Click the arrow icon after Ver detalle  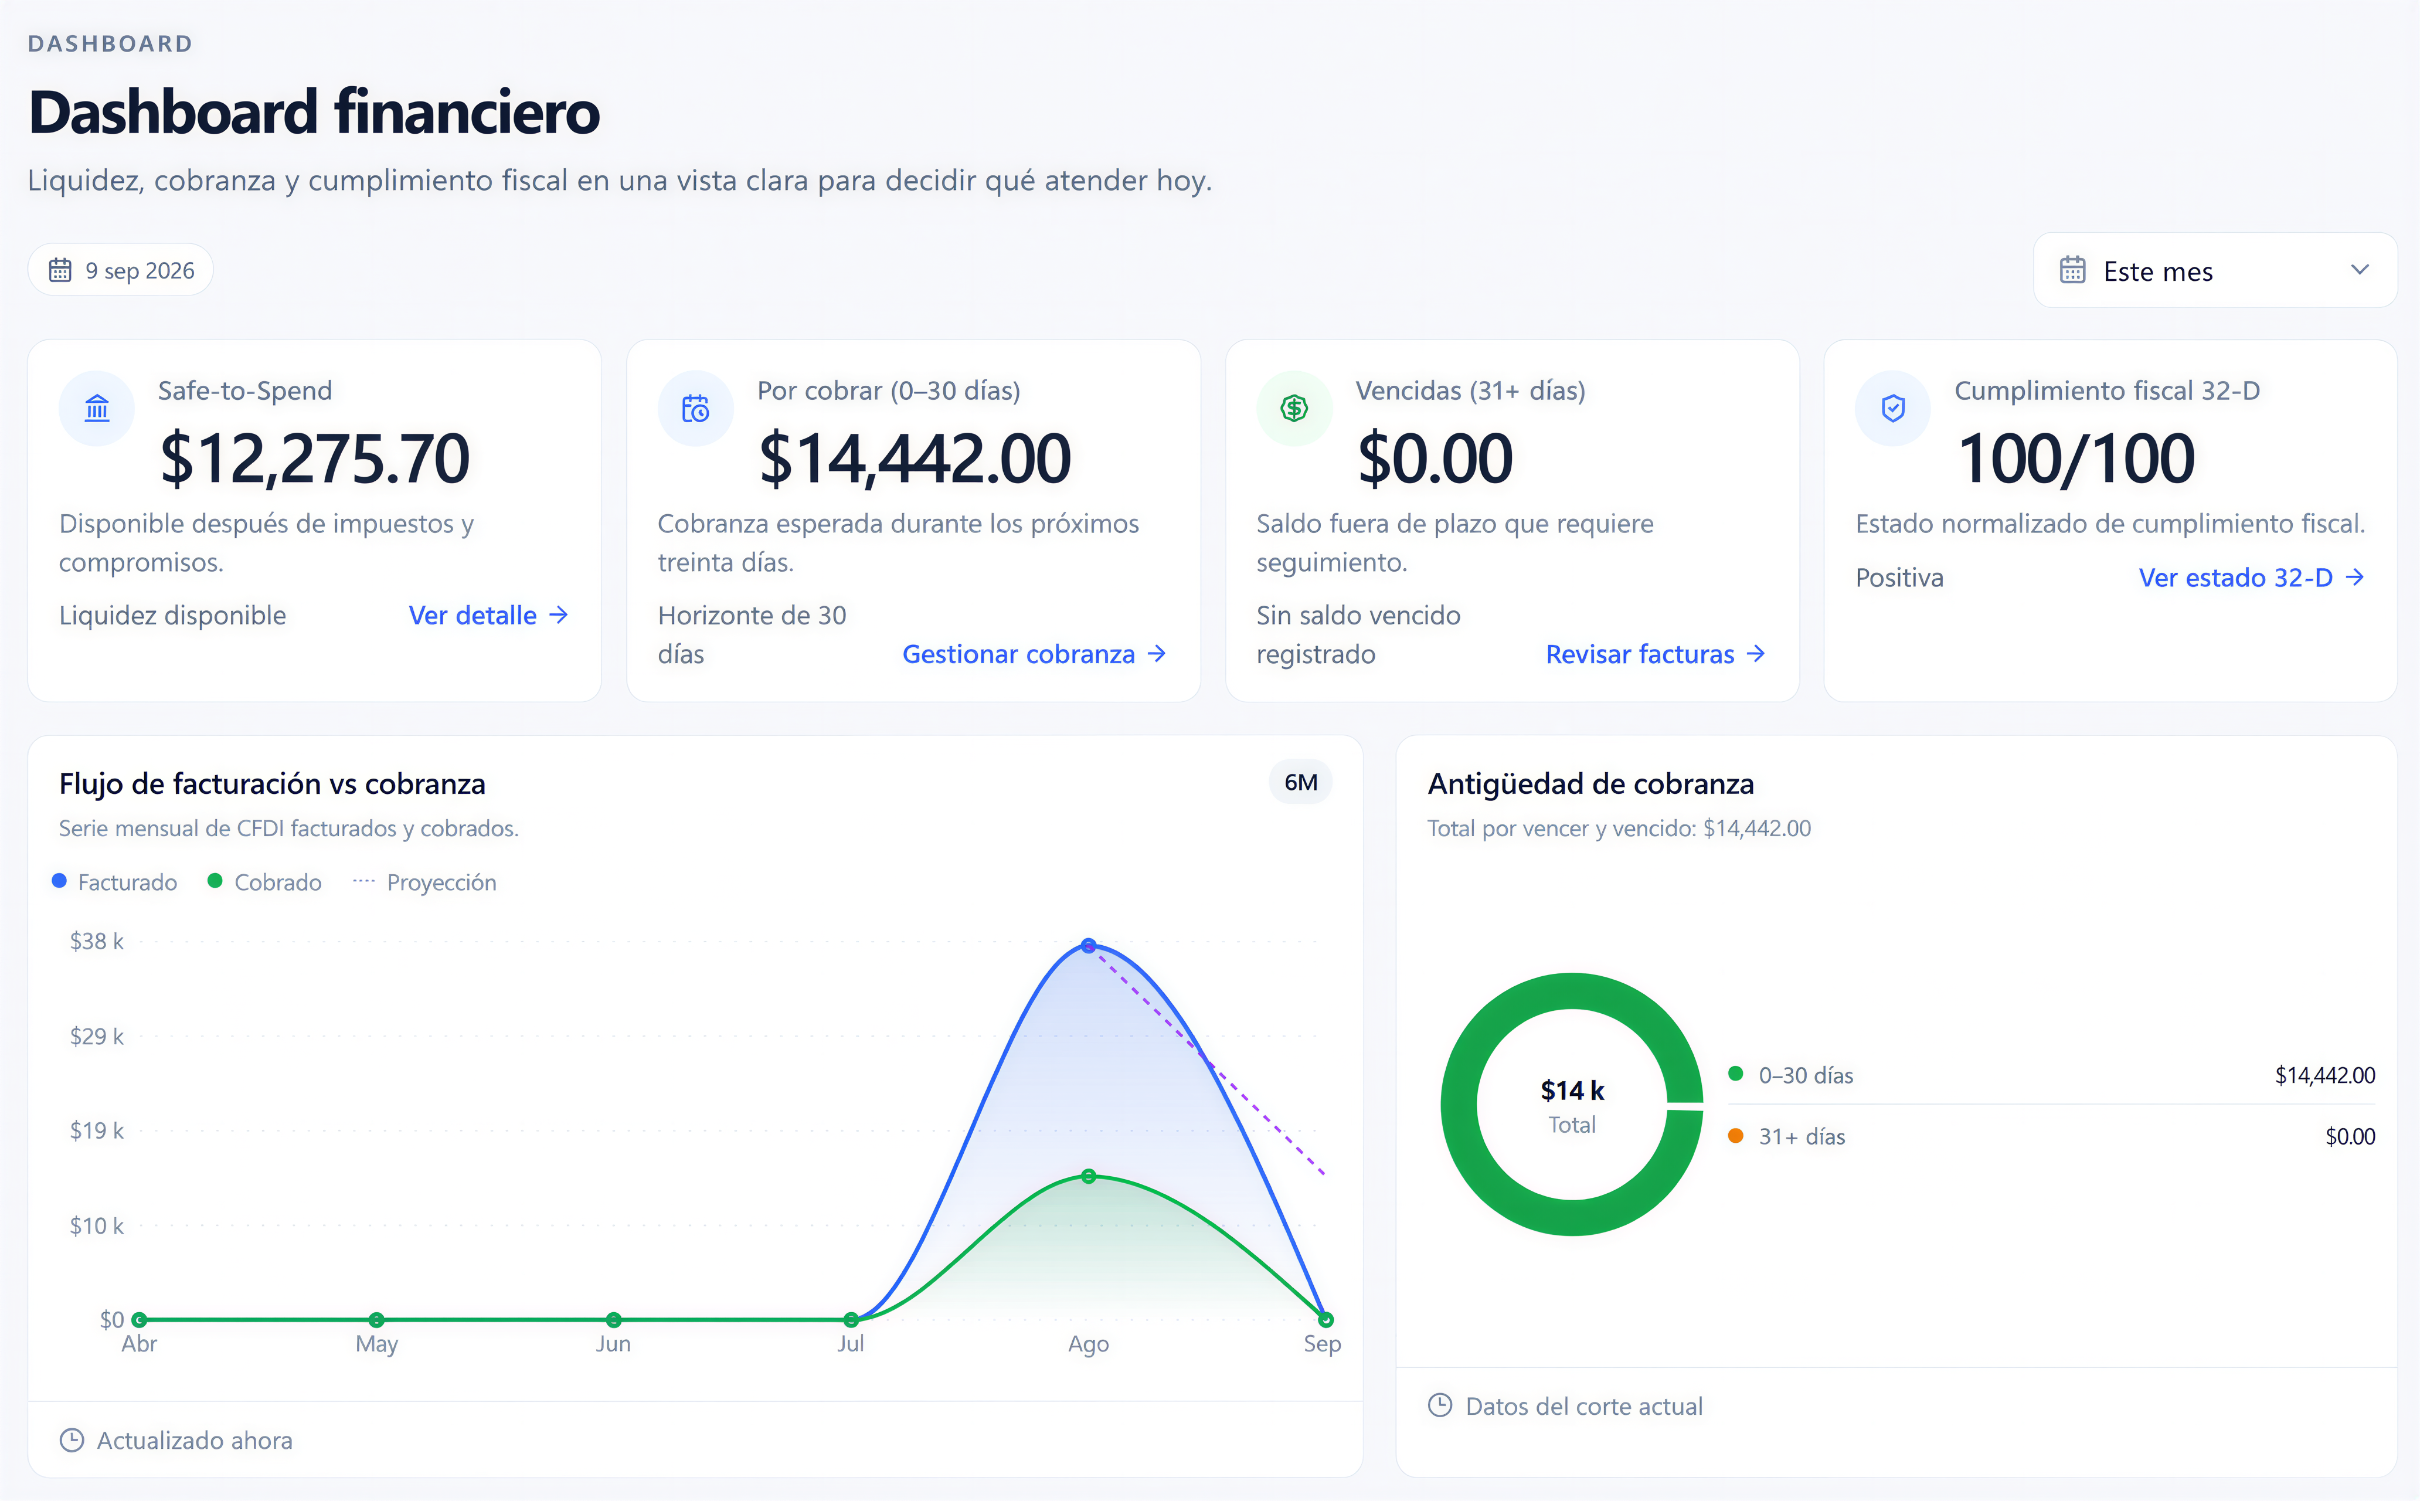tap(559, 616)
